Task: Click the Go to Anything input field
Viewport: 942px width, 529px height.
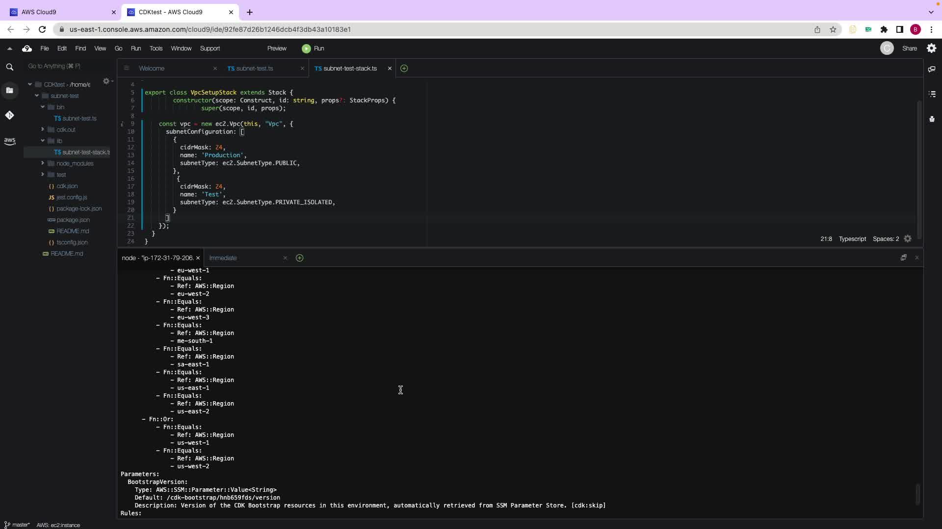Action: pos(66,66)
